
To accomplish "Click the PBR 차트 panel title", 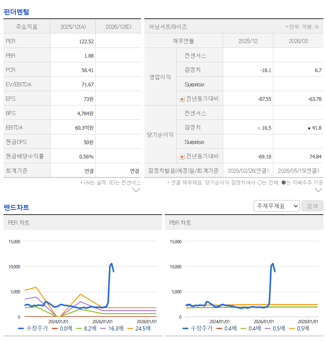I will point(180,223).
